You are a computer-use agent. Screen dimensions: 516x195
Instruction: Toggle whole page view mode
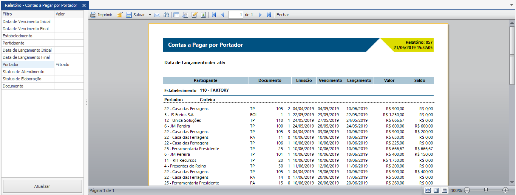[436, 190]
